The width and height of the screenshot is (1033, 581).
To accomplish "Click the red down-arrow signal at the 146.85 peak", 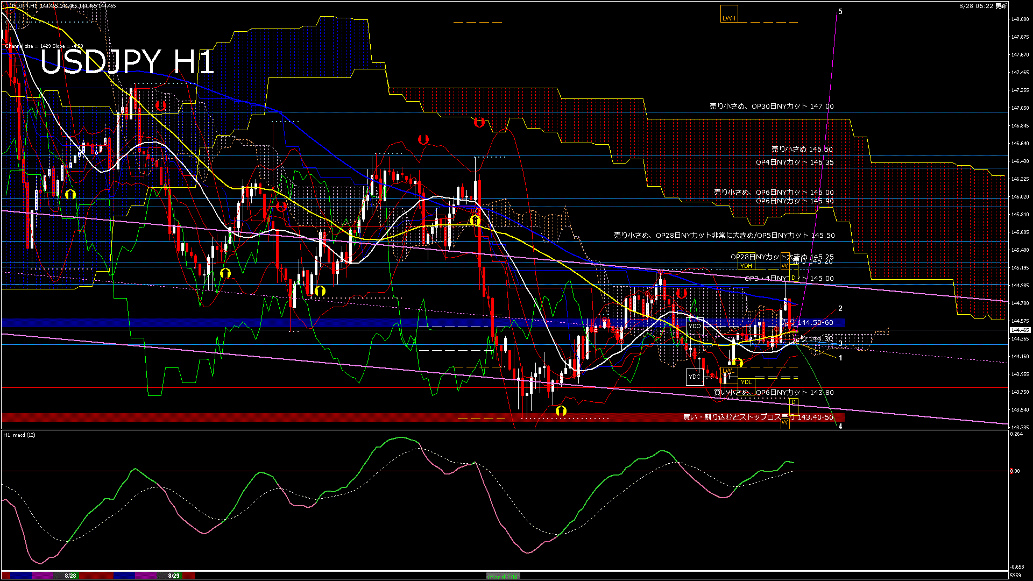I will coord(479,122).
